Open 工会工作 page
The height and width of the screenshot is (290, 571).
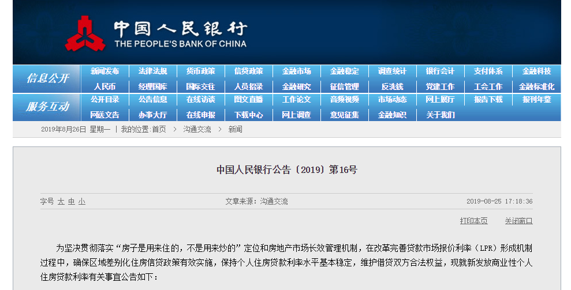pyautogui.click(x=488, y=86)
